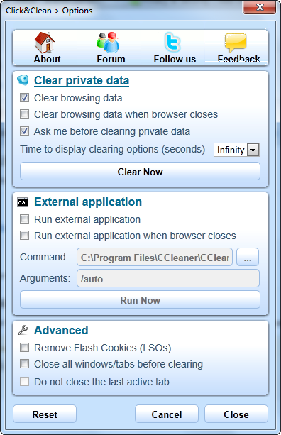This screenshot has width=281, height=435.
Task: Toggle Ask me before clearing private data
Action: 24,131
